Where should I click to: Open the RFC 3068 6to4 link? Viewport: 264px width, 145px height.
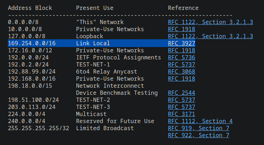point(182,72)
